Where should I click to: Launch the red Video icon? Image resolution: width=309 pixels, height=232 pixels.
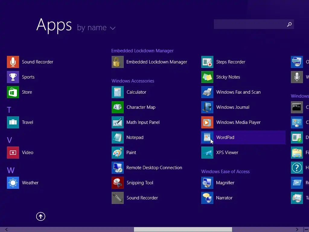13,153
